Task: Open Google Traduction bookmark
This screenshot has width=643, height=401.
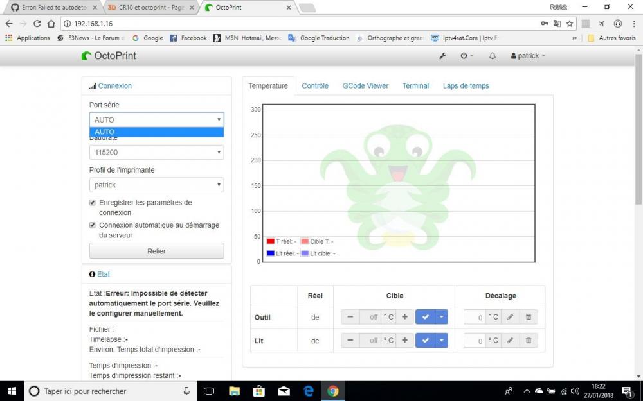Action: (x=319, y=38)
